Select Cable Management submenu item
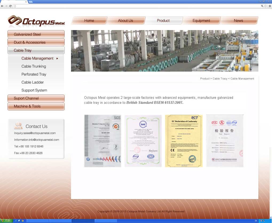The width and height of the screenshot is (272, 223). (x=37, y=58)
